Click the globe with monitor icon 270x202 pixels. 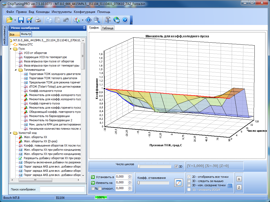(117, 20)
